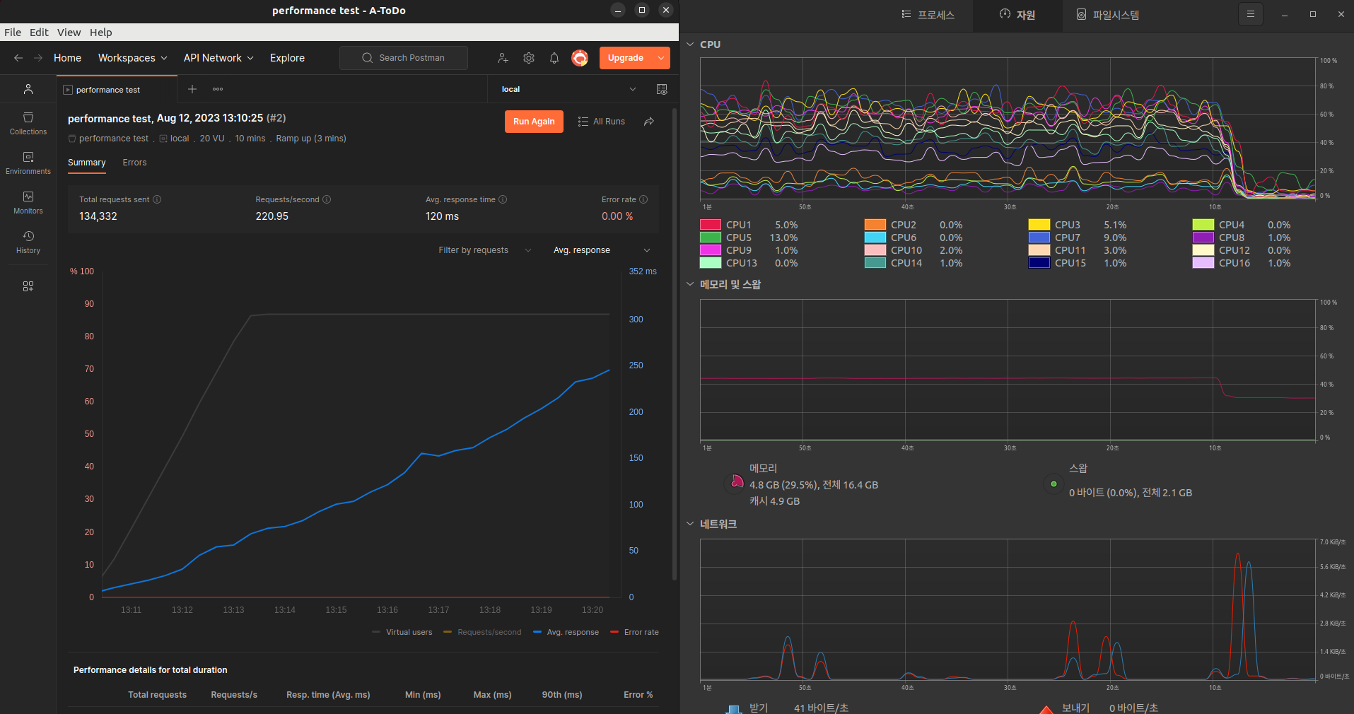This screenshot has height=714, width=1354.
Task: Toggle Error rate series in chart legend
Action: coord(634,632)
